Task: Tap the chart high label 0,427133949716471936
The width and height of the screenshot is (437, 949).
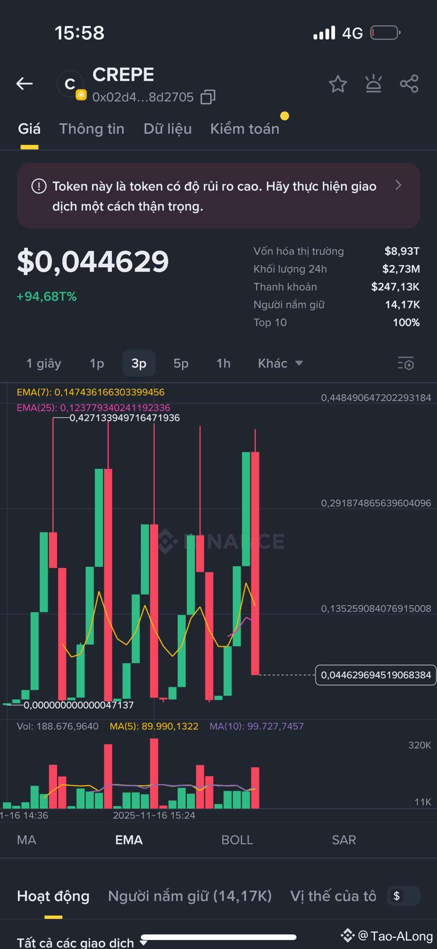Action: click(125, 418)
